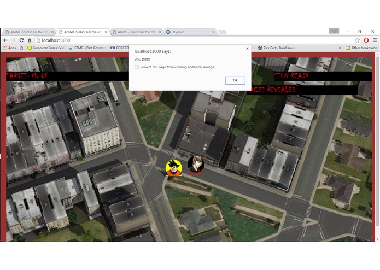Screen dimensions: 380x270
Task: Go back with the browser back arrow
Action: click(x=5, y=40)
